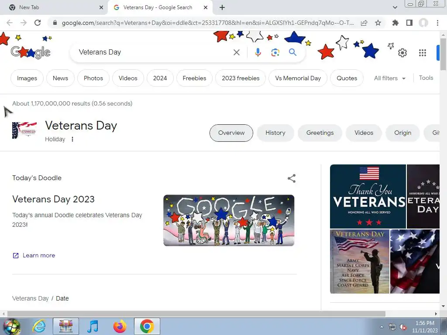Open the Veterans Day 2023 Doodle image

click(229, 220)
